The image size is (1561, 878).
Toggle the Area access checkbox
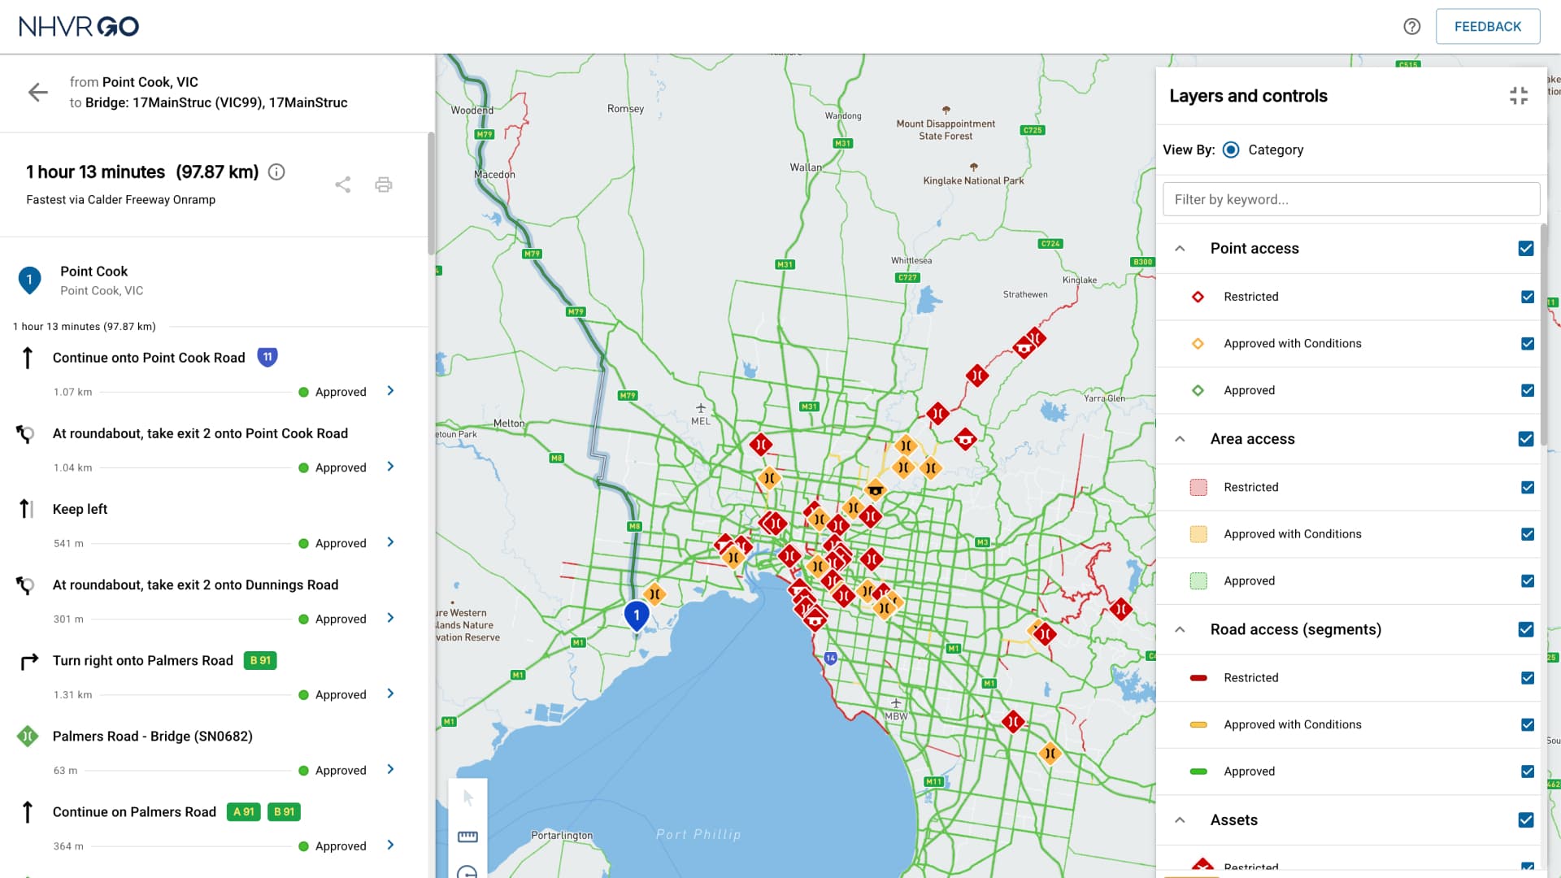point(1526,439)
